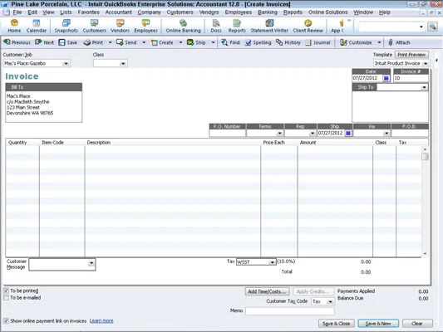
Task: Open the Docs icon
Action: (216, 26)
